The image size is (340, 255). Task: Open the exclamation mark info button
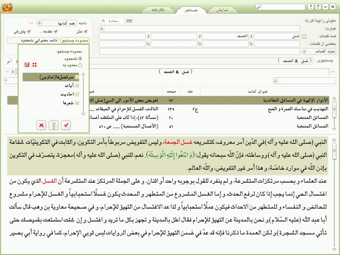tap(311, 7)
